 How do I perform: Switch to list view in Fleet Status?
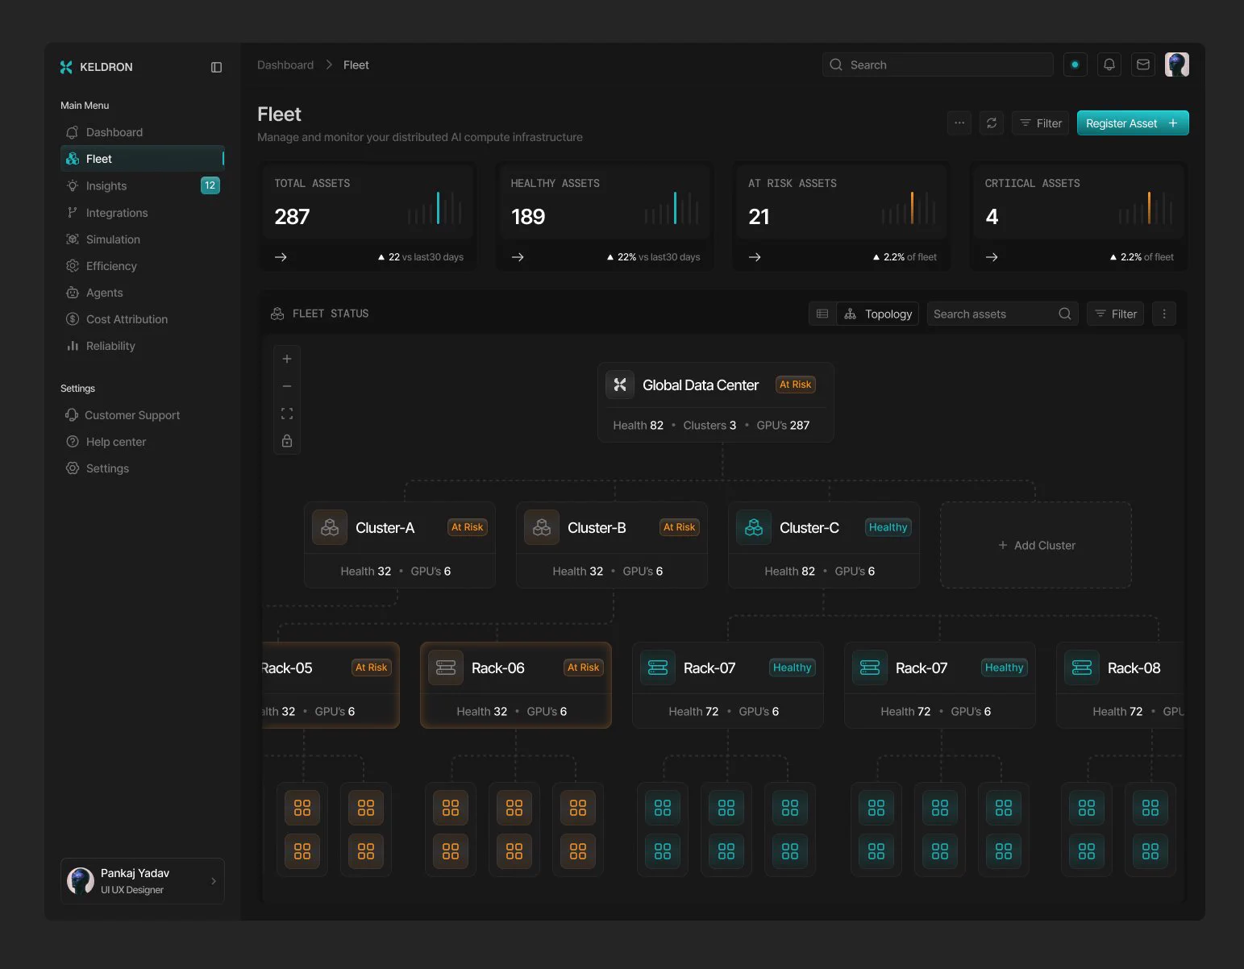pos(822,314)
